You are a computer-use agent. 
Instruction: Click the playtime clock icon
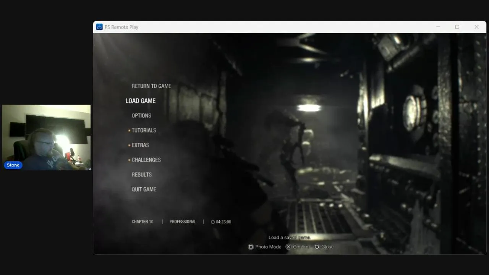[213, 222]
